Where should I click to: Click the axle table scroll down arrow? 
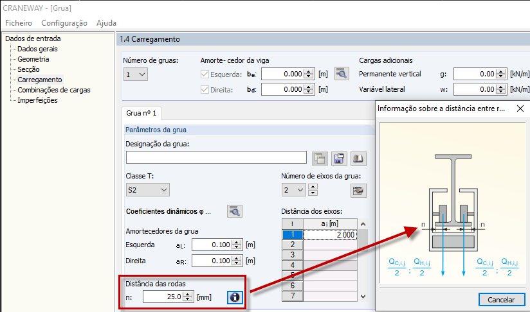[x=363, y=297]
